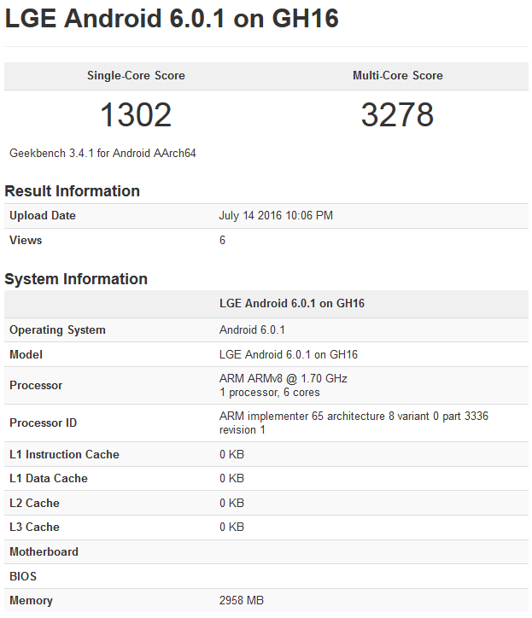Select the L1 Instruction Cache label
Screen dimensions: 532x618
[64, 454]
